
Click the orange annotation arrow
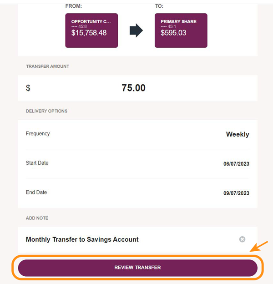click(259, 246)
